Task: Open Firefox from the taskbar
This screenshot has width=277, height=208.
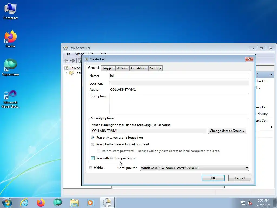Action: 41,203
